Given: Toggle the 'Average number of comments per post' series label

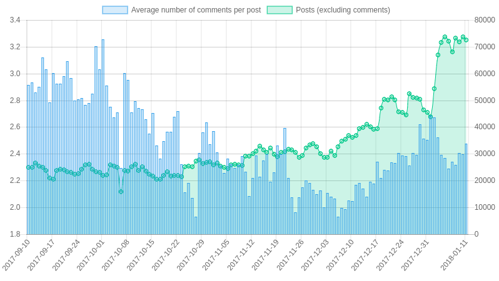Looking at the screenshot, I should click(x=196, y=10).
